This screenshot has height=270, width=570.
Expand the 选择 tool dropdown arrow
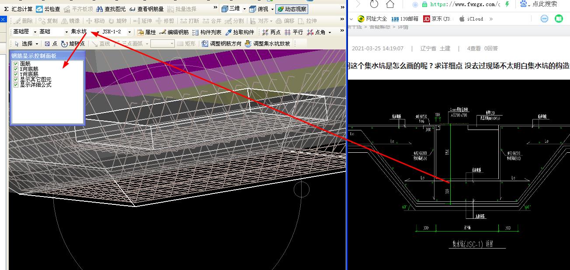point(37,44)
